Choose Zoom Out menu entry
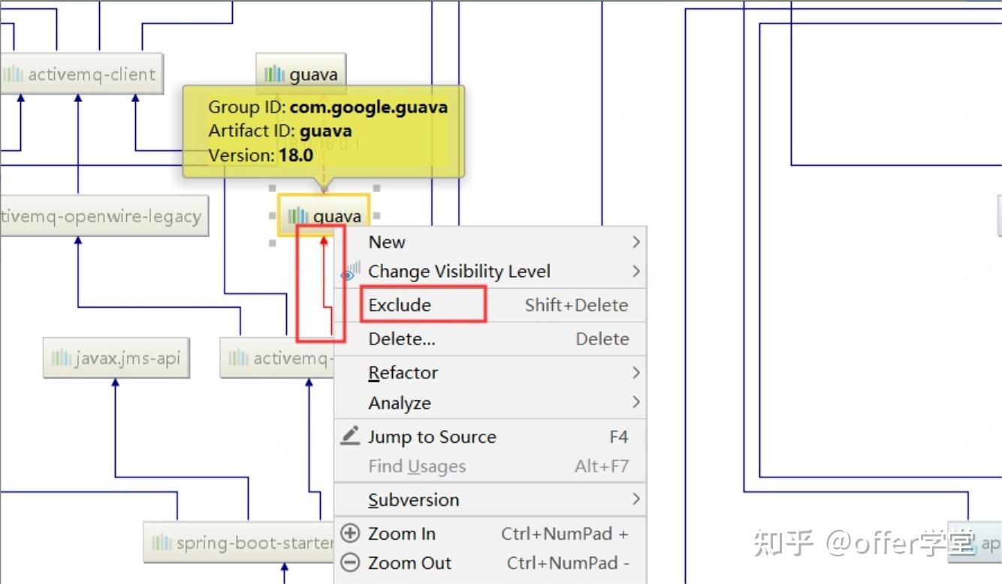Image resolution: width=1002 pixels, height=584 pixels. (x=490, y=563)
